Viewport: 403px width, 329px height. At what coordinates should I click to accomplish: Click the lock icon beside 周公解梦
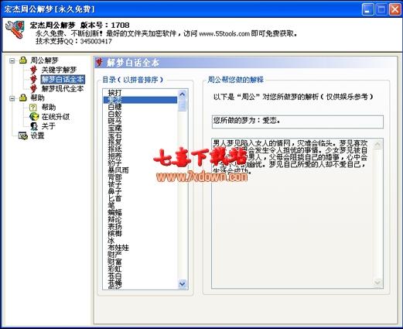point(23,60)
